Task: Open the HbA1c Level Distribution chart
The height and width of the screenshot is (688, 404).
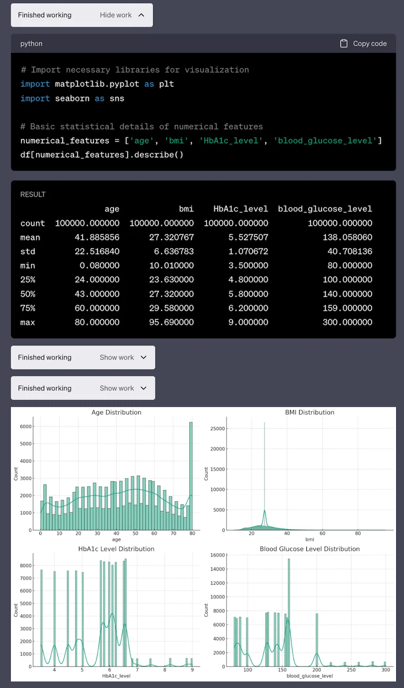Action: (x=107, y=612)
